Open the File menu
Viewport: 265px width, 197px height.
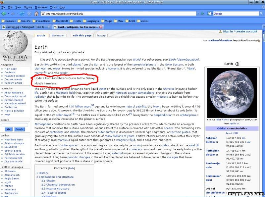(3, 7)
